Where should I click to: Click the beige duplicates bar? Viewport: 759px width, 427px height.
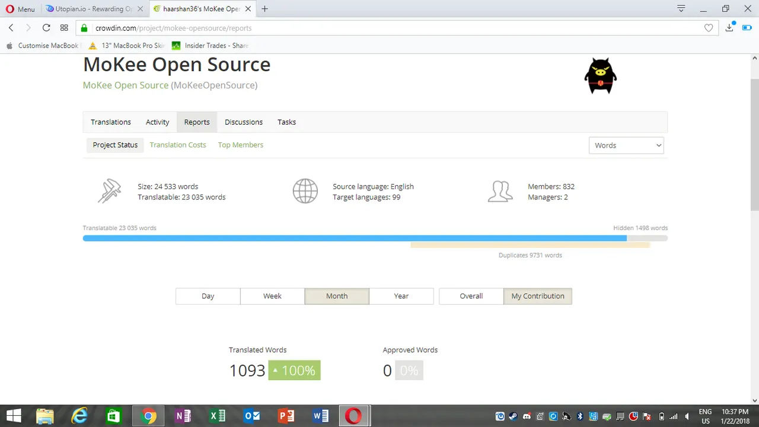point(530,244)
